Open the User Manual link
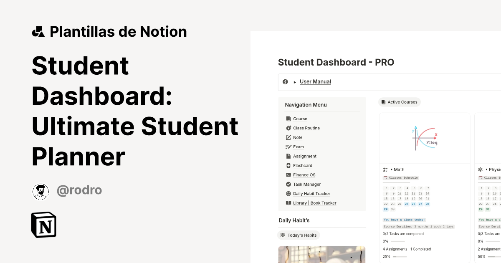This screenshot has height=263, width=501. (x=315, y=82)
